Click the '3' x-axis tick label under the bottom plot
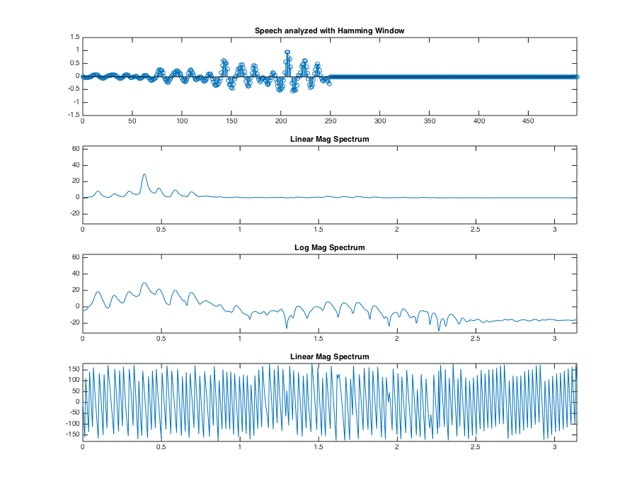 (553, 448)
